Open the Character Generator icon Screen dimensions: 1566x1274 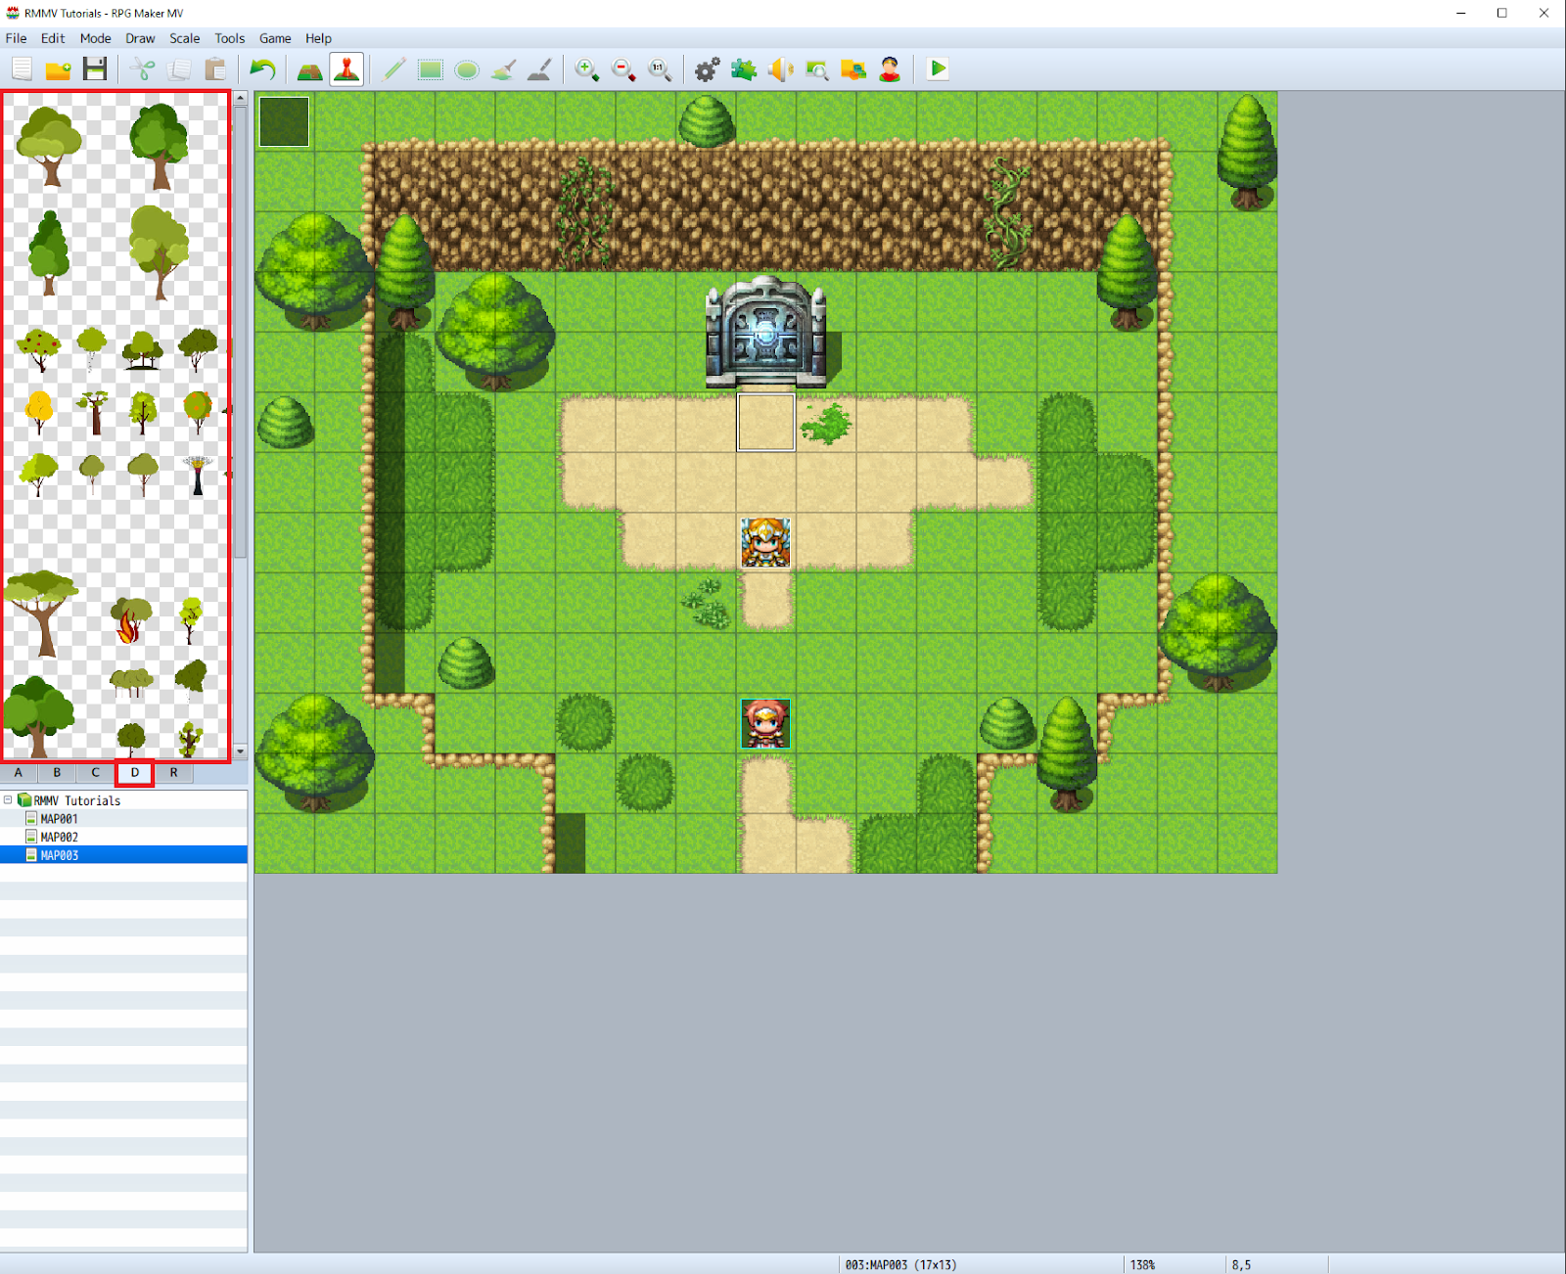click(x=890, y=69)
